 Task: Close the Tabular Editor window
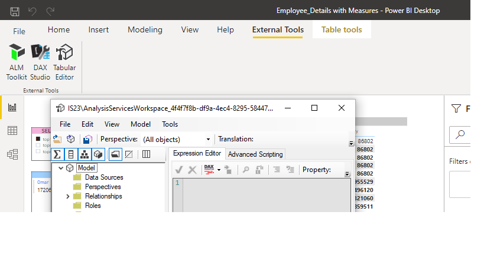[x=342, y=108]
